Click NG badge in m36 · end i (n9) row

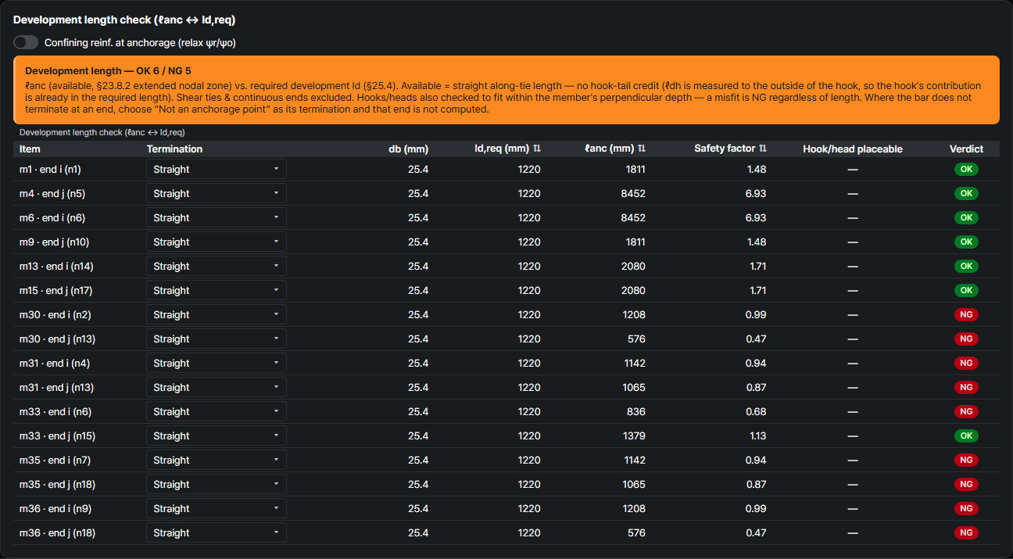coord(966,508)
